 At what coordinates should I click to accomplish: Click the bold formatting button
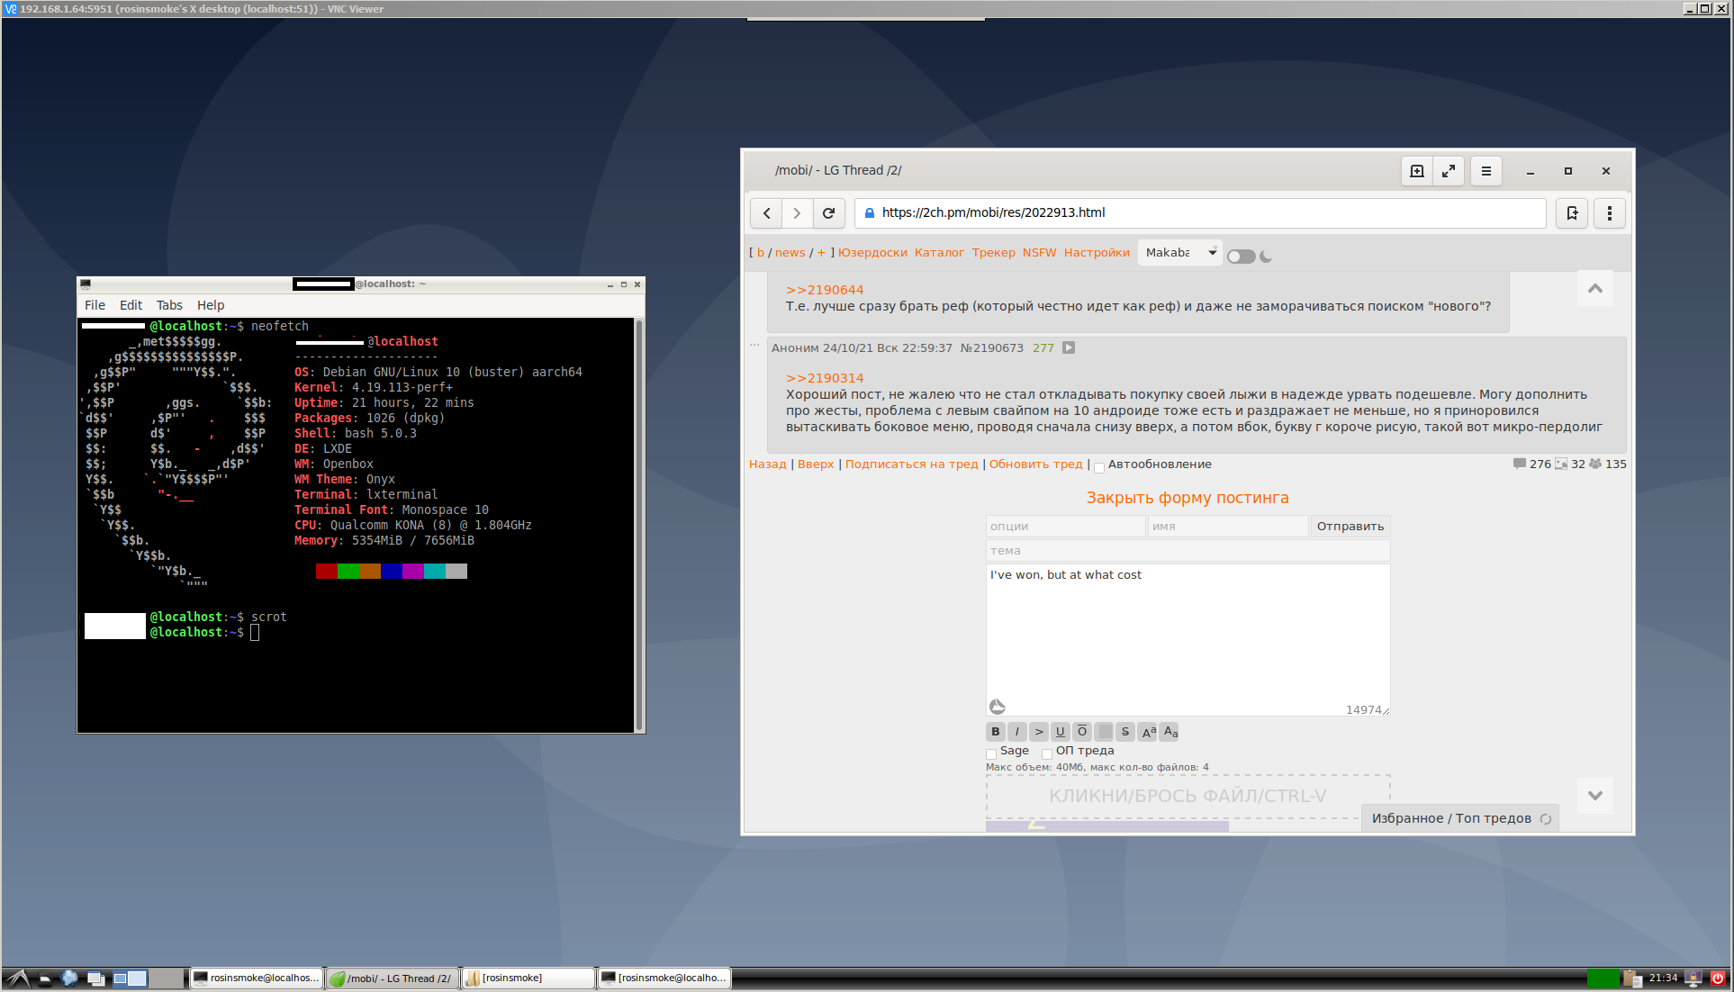(x=995, y=732)
